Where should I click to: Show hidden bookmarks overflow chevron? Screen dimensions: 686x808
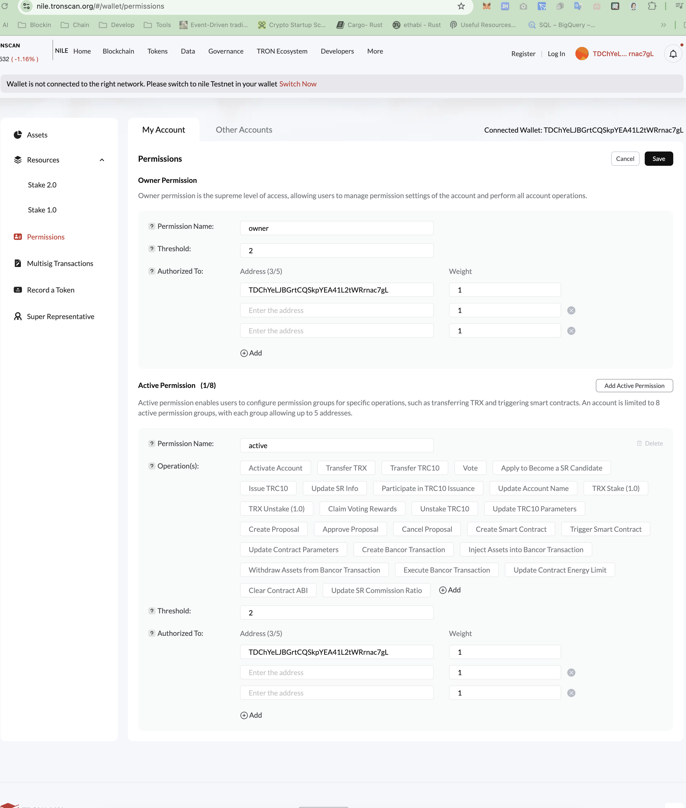point(663,25)
